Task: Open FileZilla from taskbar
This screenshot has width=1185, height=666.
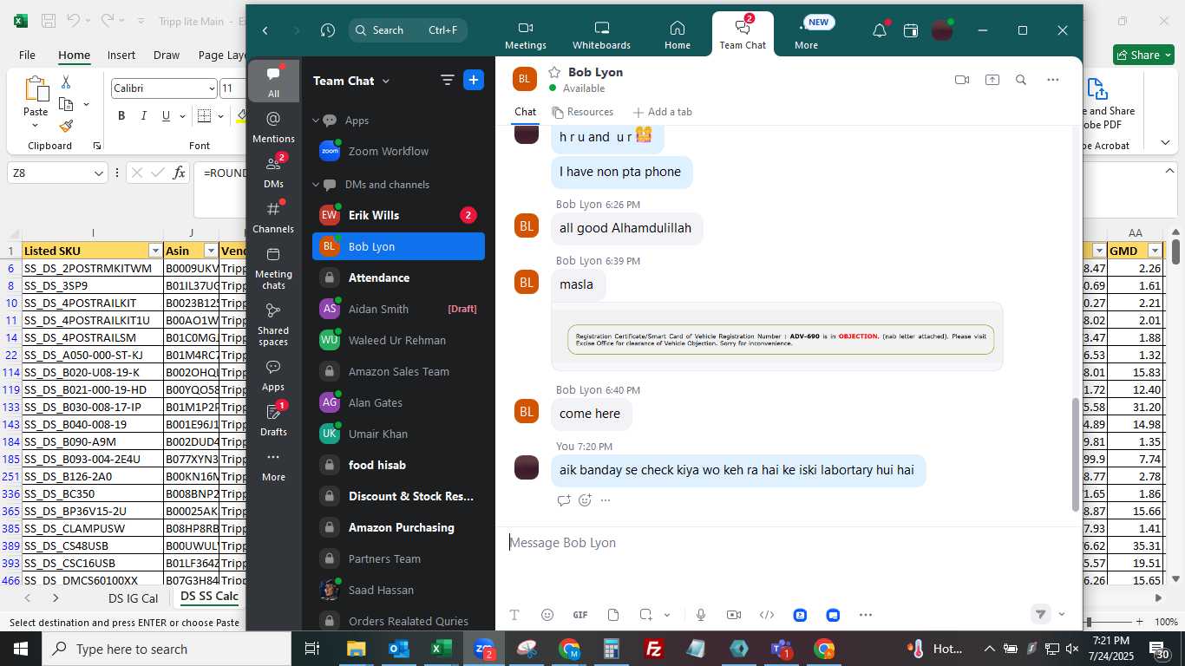Action: (654, 649)
